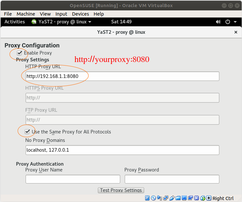Open the Activities overview
This screenshot has height=202, width=242.
pos(15,22)
